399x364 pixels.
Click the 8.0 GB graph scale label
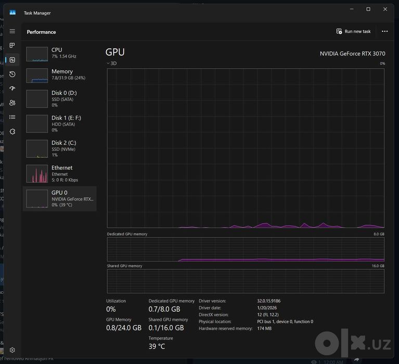[379, 234]
